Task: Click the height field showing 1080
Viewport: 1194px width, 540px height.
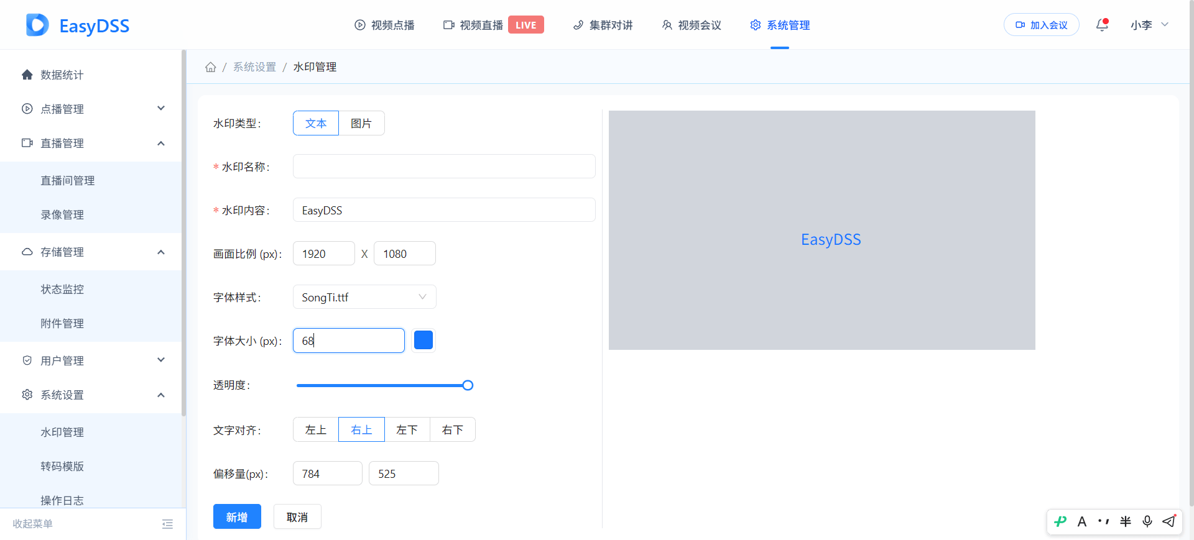Action: point(405,254)
